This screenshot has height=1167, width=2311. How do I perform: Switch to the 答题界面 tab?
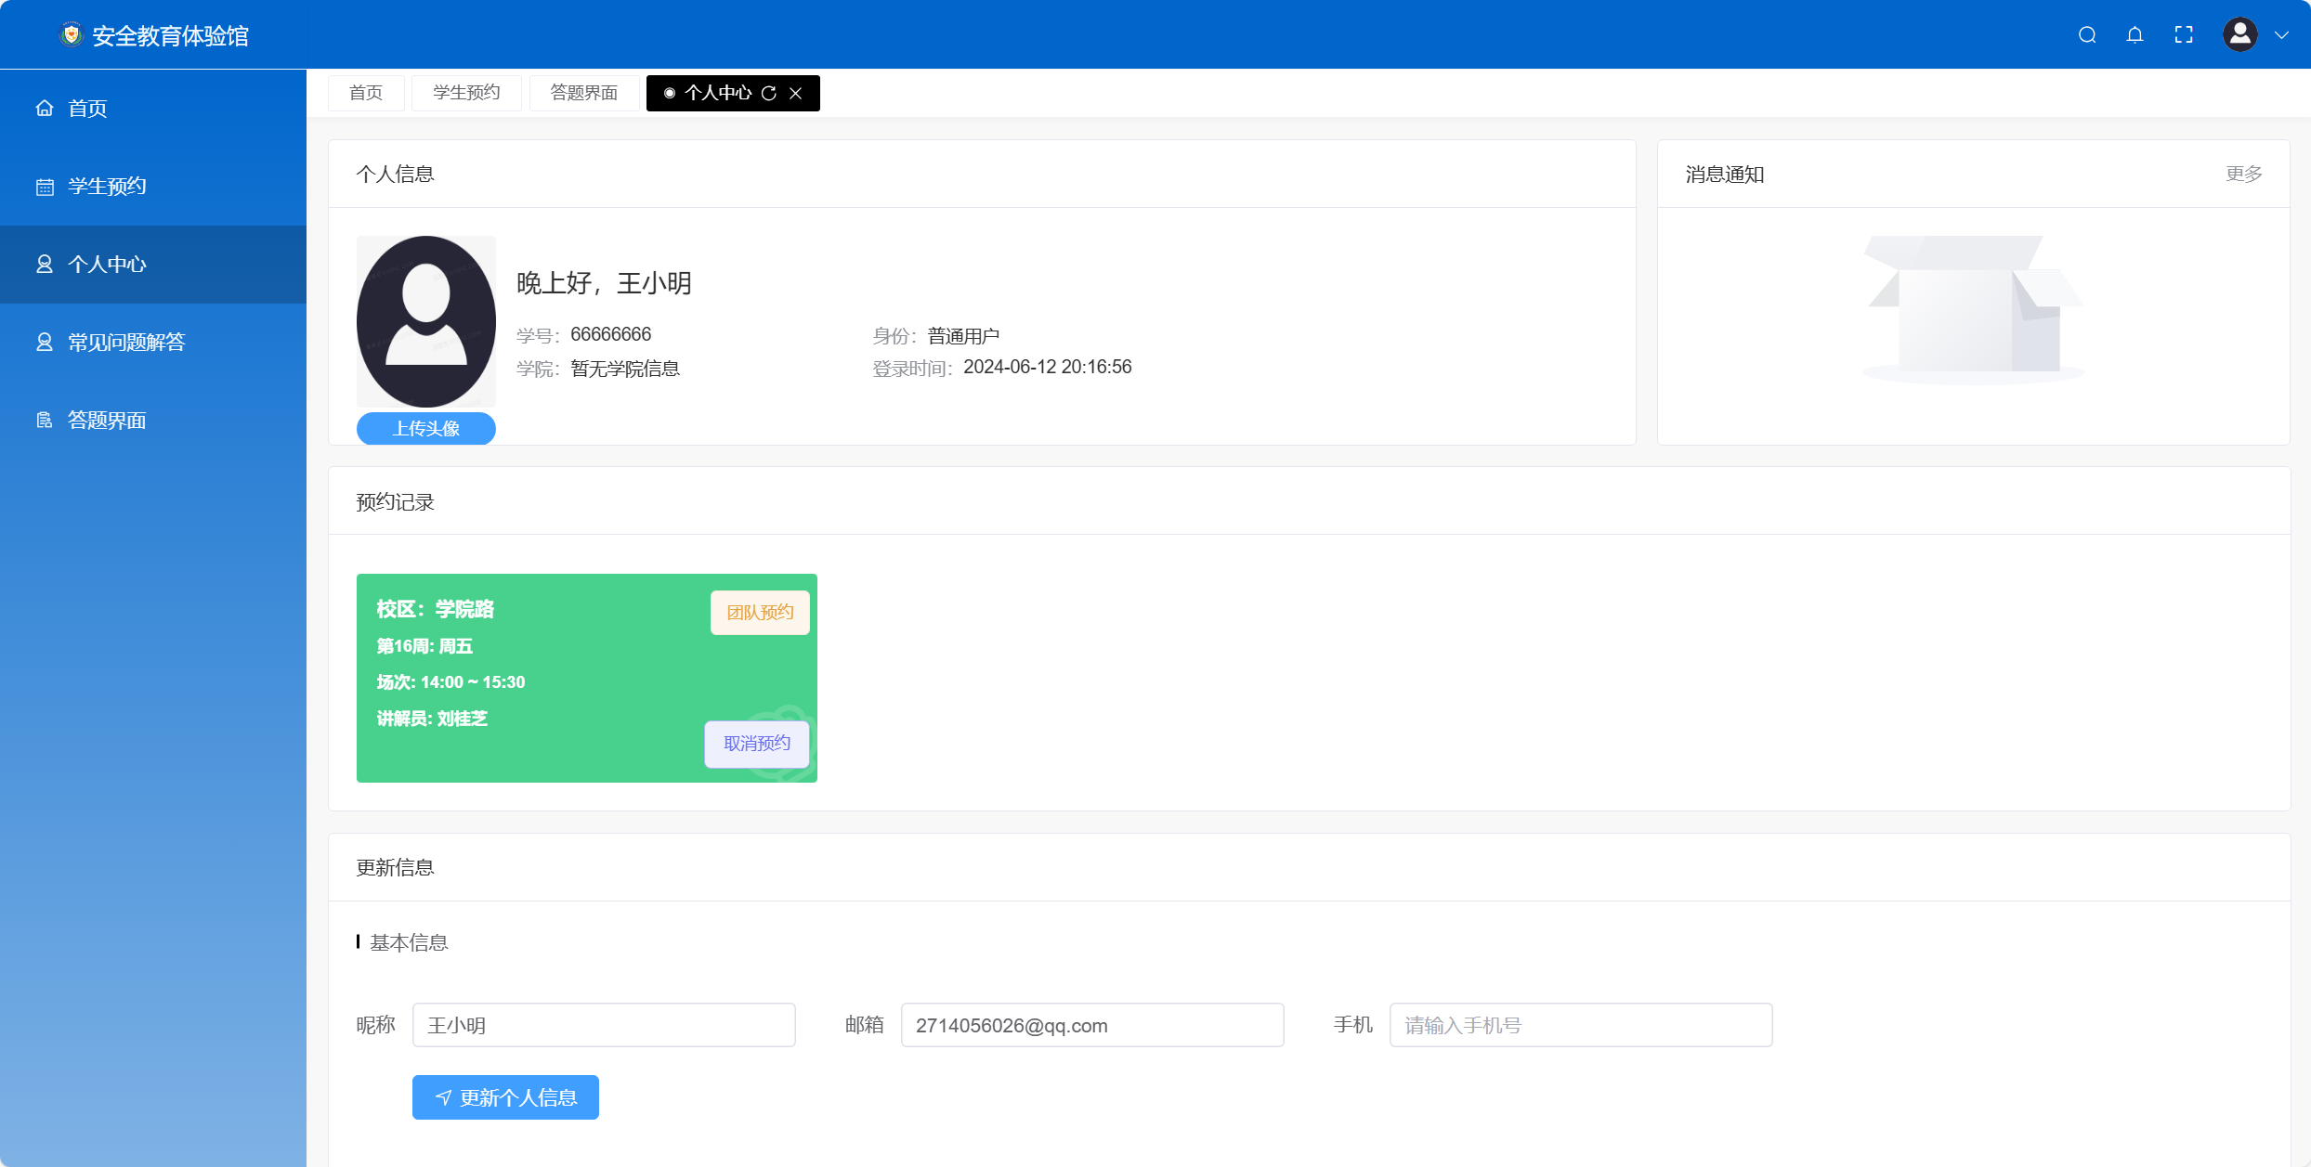583,93
